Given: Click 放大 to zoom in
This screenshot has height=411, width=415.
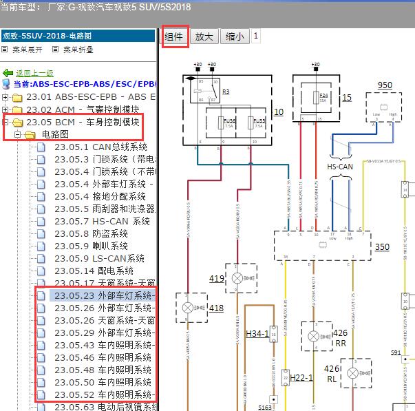Looking at the screenshot, I should [204, 36].
